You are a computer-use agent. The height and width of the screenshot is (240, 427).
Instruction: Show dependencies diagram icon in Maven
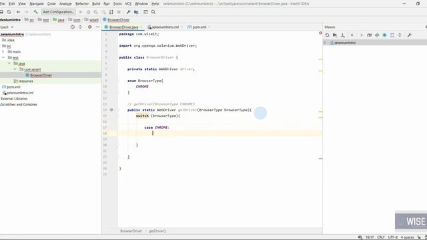(x=392, y=35)
